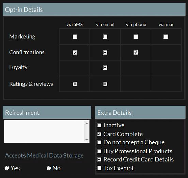
Task: Check Marketing via phone option
Action: click(136, 37)
